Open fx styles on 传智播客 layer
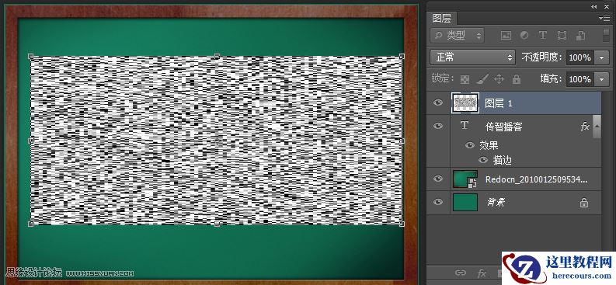Viewport: 616px width, 285px height. point(585,127)
